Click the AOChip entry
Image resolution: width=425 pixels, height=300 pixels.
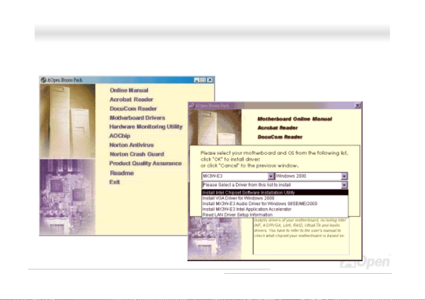point(120,136)
